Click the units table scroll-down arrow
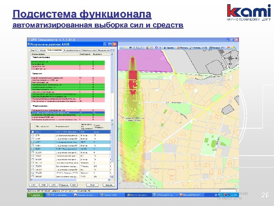The width and height of the screenshot is (274, 206). 112,177
